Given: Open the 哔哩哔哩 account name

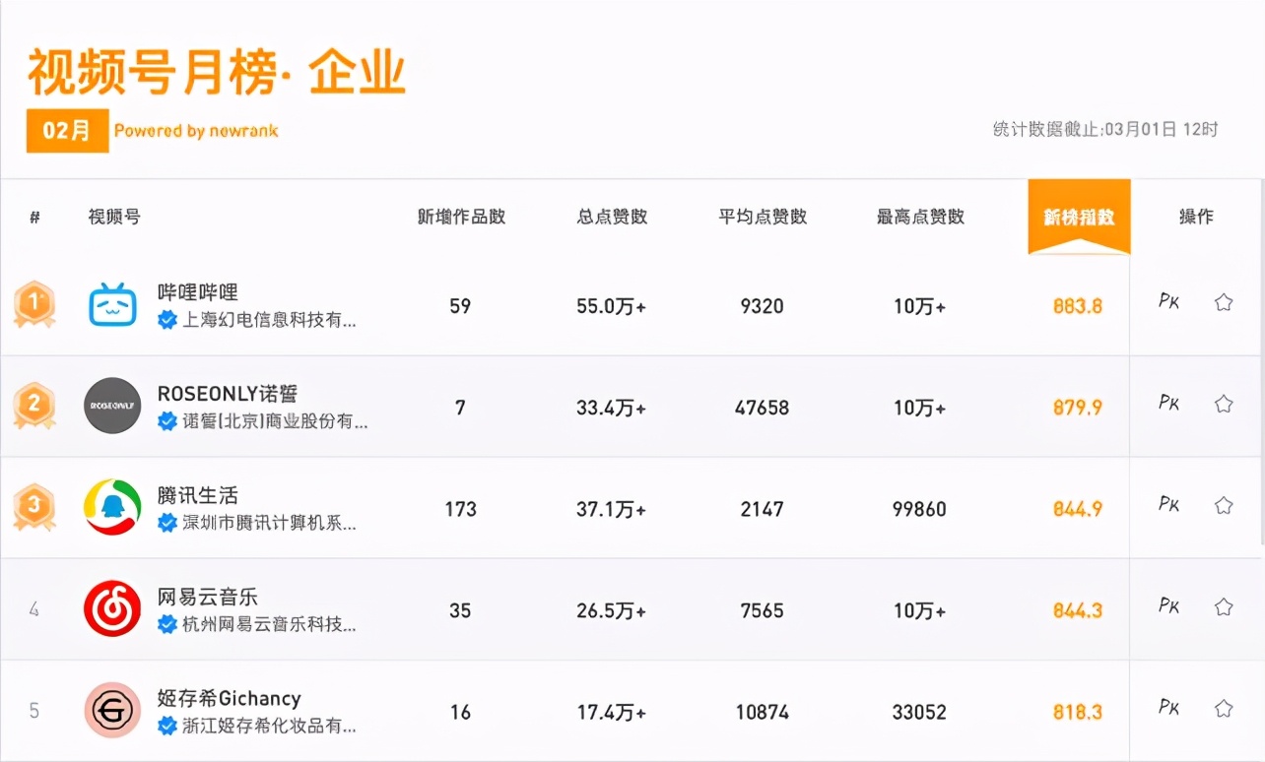Looking at the screenshot, I should 198,292.
